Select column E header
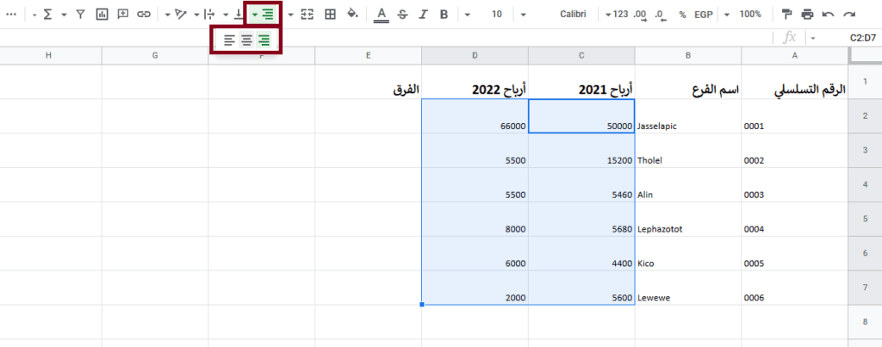Image resolution: width=882 pixels, height=347 pixels. (x=369, y=55)
